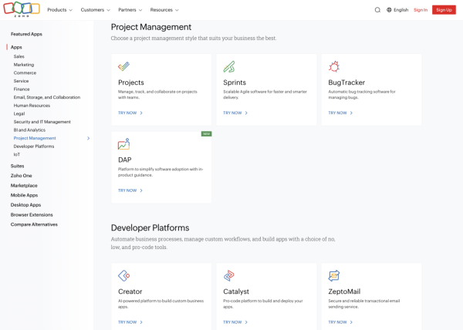Expand the Products dropdown menu
Viewport: 463px width, 330px height.
59,10
